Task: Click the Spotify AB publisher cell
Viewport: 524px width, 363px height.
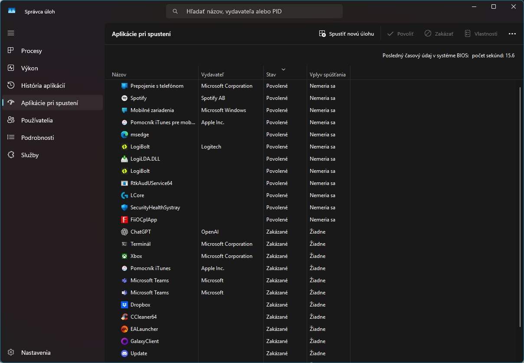Action: click(x=213, y=98)
